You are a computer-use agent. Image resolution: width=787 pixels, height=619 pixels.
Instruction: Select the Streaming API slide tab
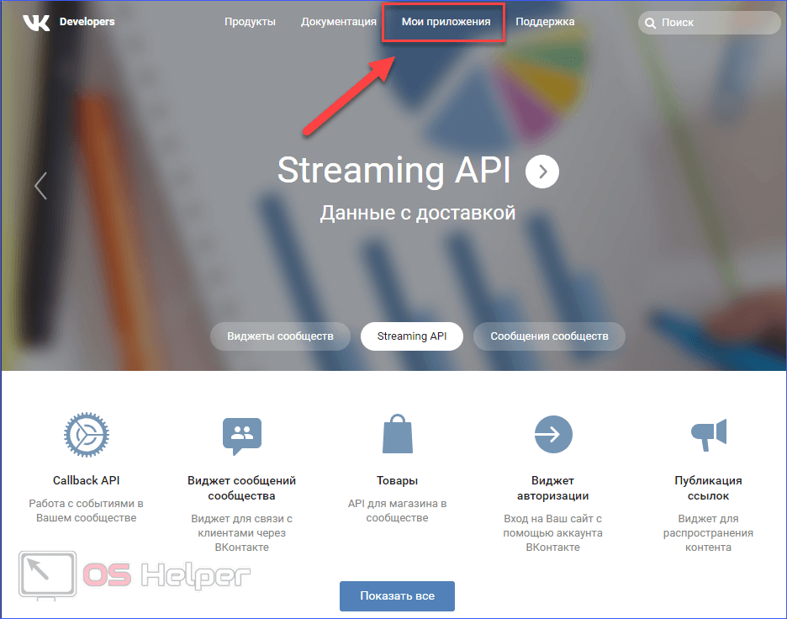[x=412, y=336]
